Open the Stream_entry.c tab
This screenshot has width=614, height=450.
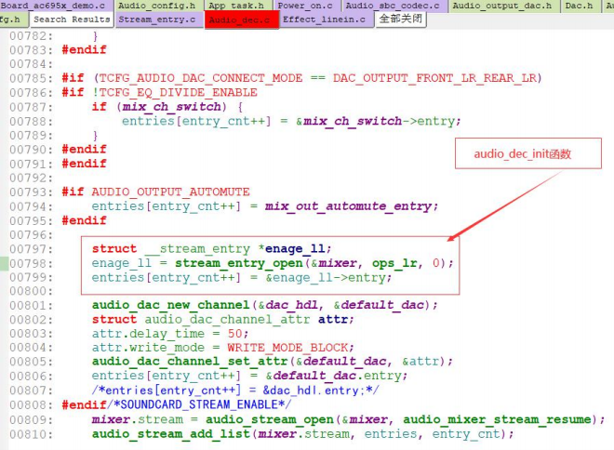(x=159, y=20)
